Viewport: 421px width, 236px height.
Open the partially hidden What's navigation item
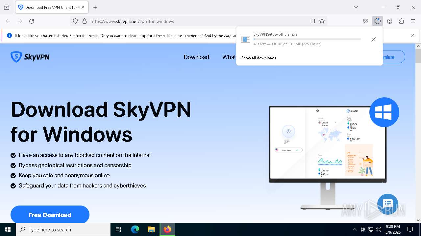(x=229, y=57)
